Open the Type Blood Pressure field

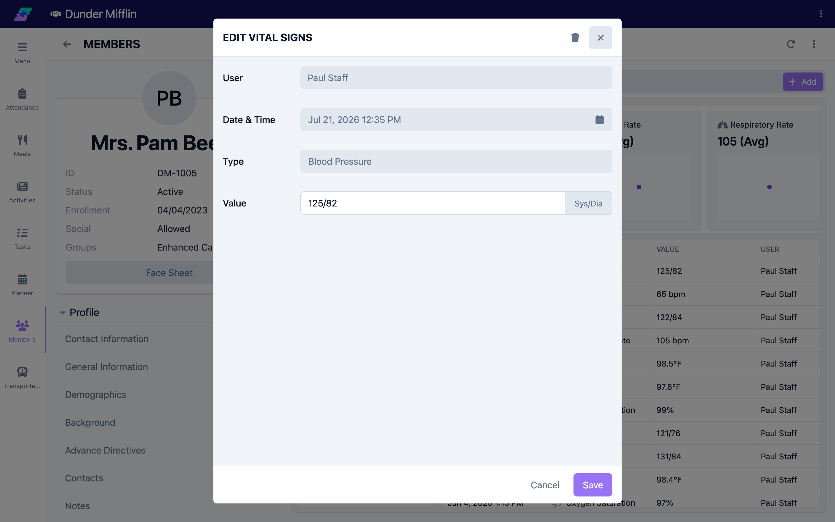click(x=456, y=161)
